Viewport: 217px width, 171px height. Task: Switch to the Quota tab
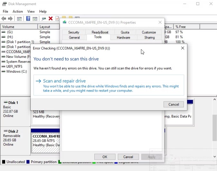(x=125, y=32)
